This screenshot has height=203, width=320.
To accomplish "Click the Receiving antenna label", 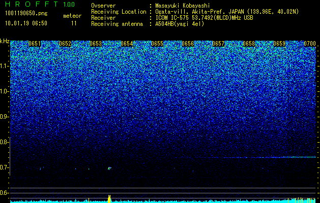I will 117,24.
